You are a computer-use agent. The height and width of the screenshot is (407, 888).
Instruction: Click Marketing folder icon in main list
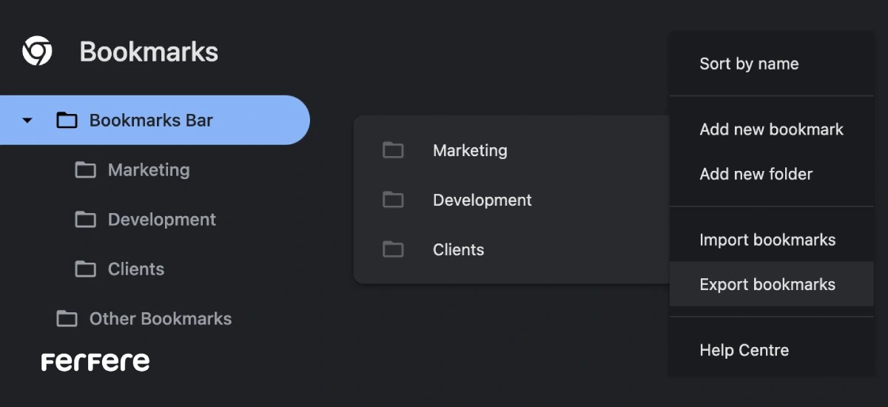(393, 150)
